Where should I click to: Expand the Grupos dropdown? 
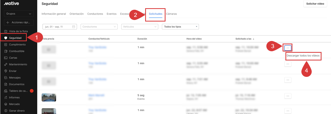(x=19, y=14)
